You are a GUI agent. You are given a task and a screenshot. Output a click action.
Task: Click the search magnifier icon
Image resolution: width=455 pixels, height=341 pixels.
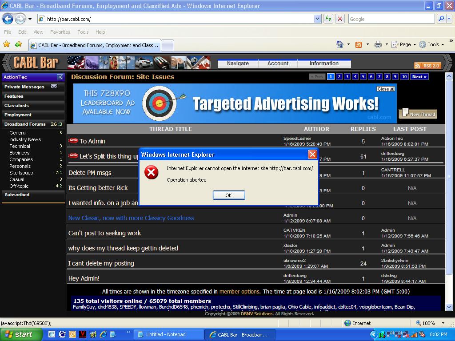point(441,19)
